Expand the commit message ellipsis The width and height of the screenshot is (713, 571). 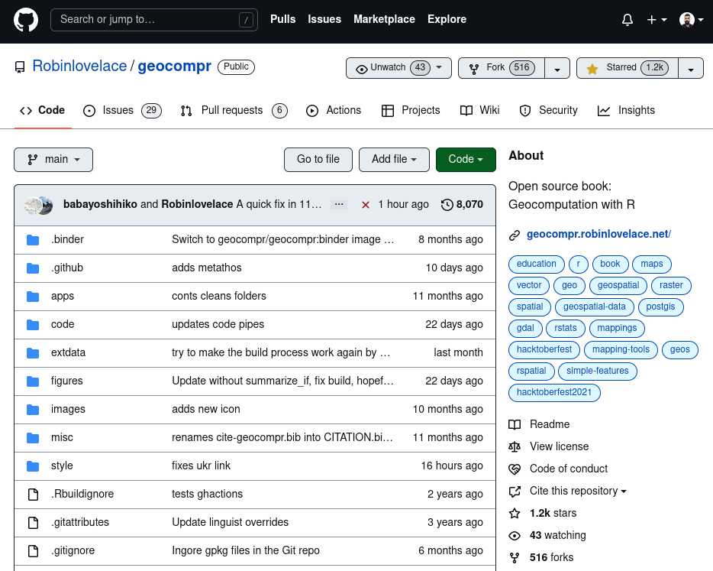click(340, 205)
